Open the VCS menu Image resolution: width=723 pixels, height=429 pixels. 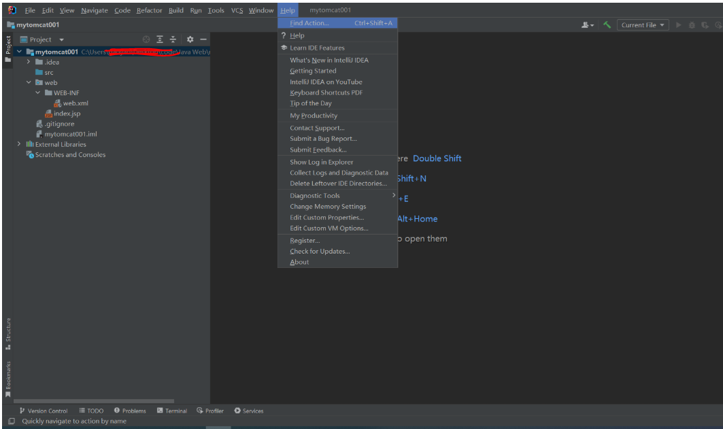pyautogui.click(x=237, y=10)
